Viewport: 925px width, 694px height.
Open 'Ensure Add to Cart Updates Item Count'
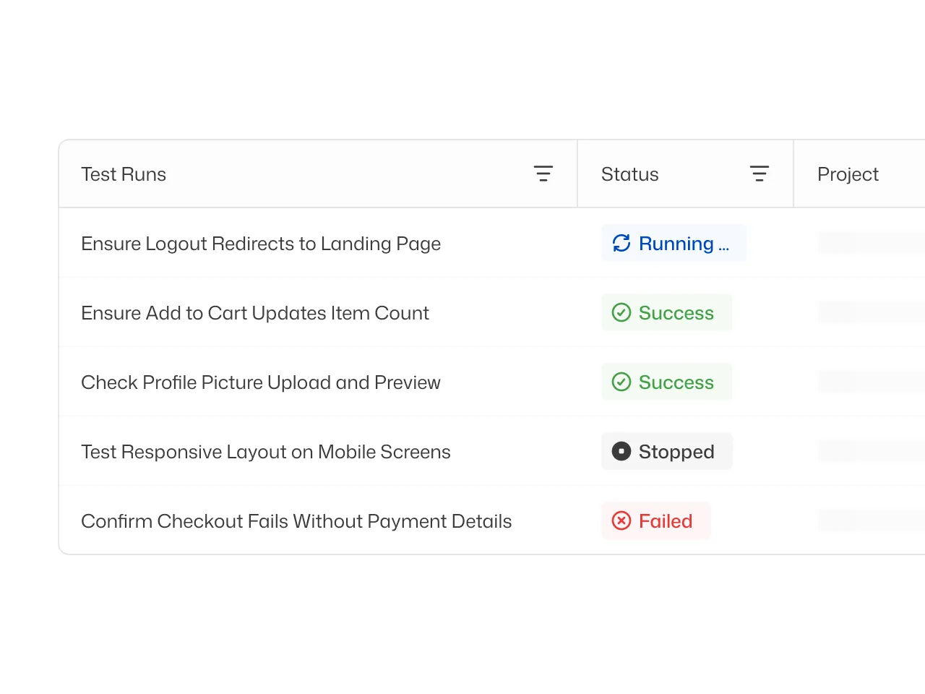(x=255, y=313)
